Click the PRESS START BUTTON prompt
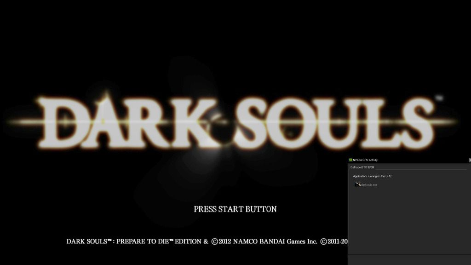The height and width of the screenshot is (265, 471). [x=235, y=209]
